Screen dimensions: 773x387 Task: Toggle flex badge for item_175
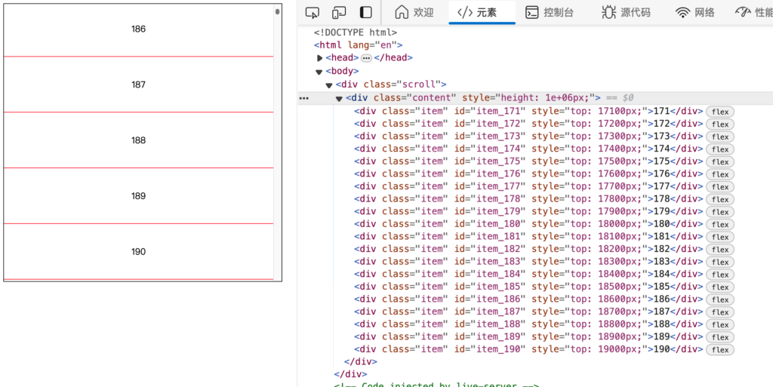pyautogui.click(x=719, y=162)
